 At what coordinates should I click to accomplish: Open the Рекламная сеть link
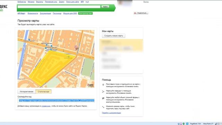point(51,2)
